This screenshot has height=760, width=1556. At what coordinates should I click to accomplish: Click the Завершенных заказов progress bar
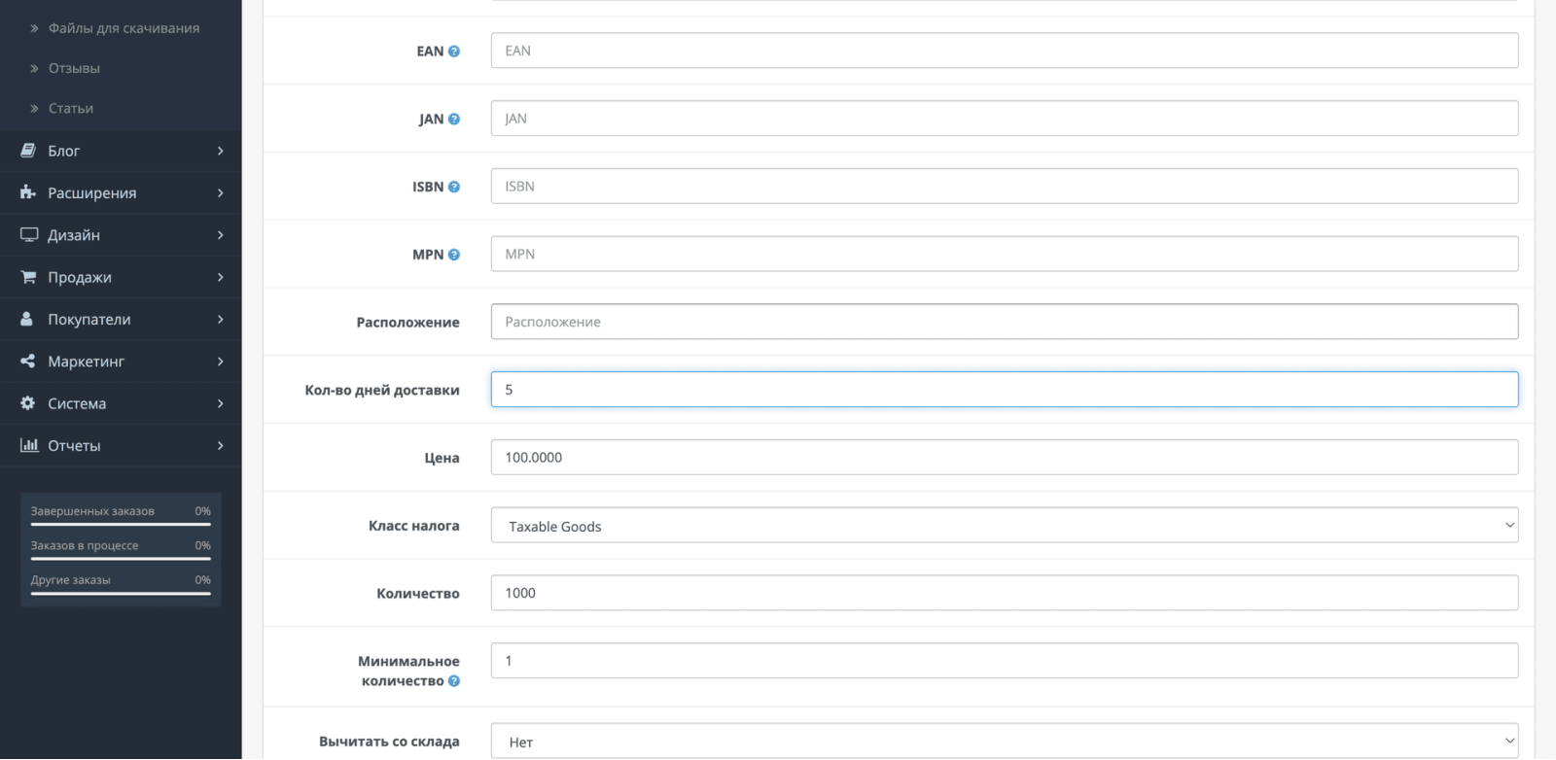[121, 525]
